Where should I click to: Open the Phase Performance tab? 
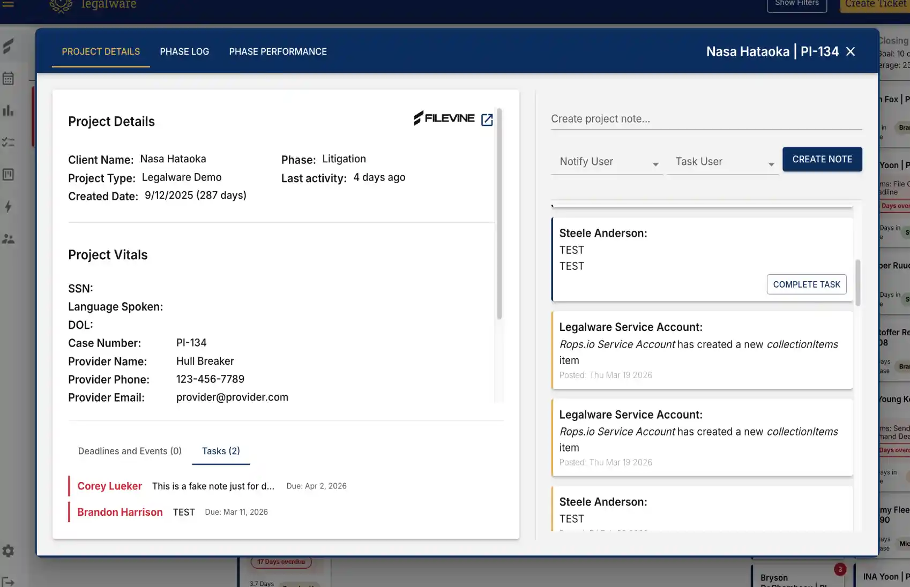pyautogui.click(x=278, y=51)
